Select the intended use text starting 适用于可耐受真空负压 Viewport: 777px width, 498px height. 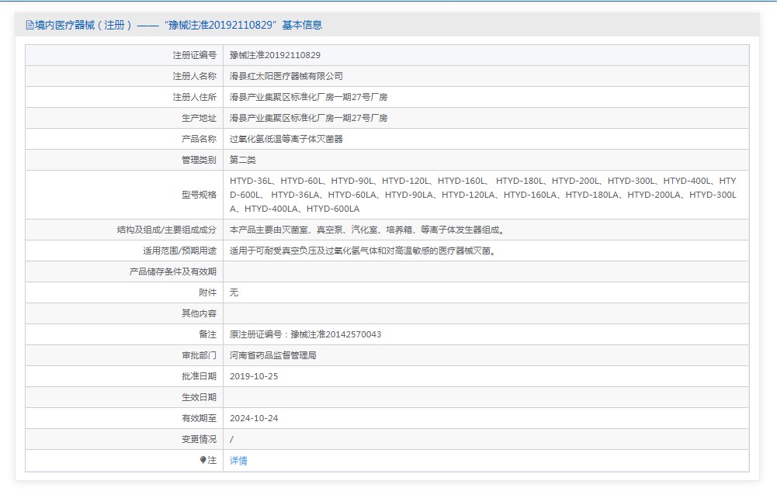pyautogui.click(x=362, y=251)
